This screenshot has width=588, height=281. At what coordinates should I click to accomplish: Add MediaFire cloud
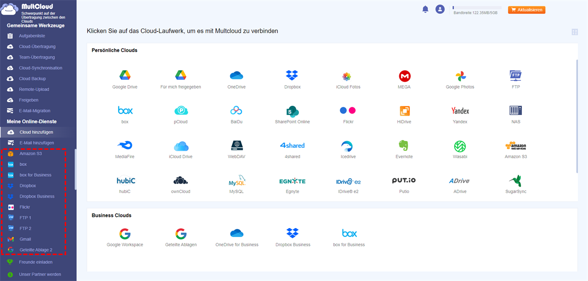[x=125, y=150]
